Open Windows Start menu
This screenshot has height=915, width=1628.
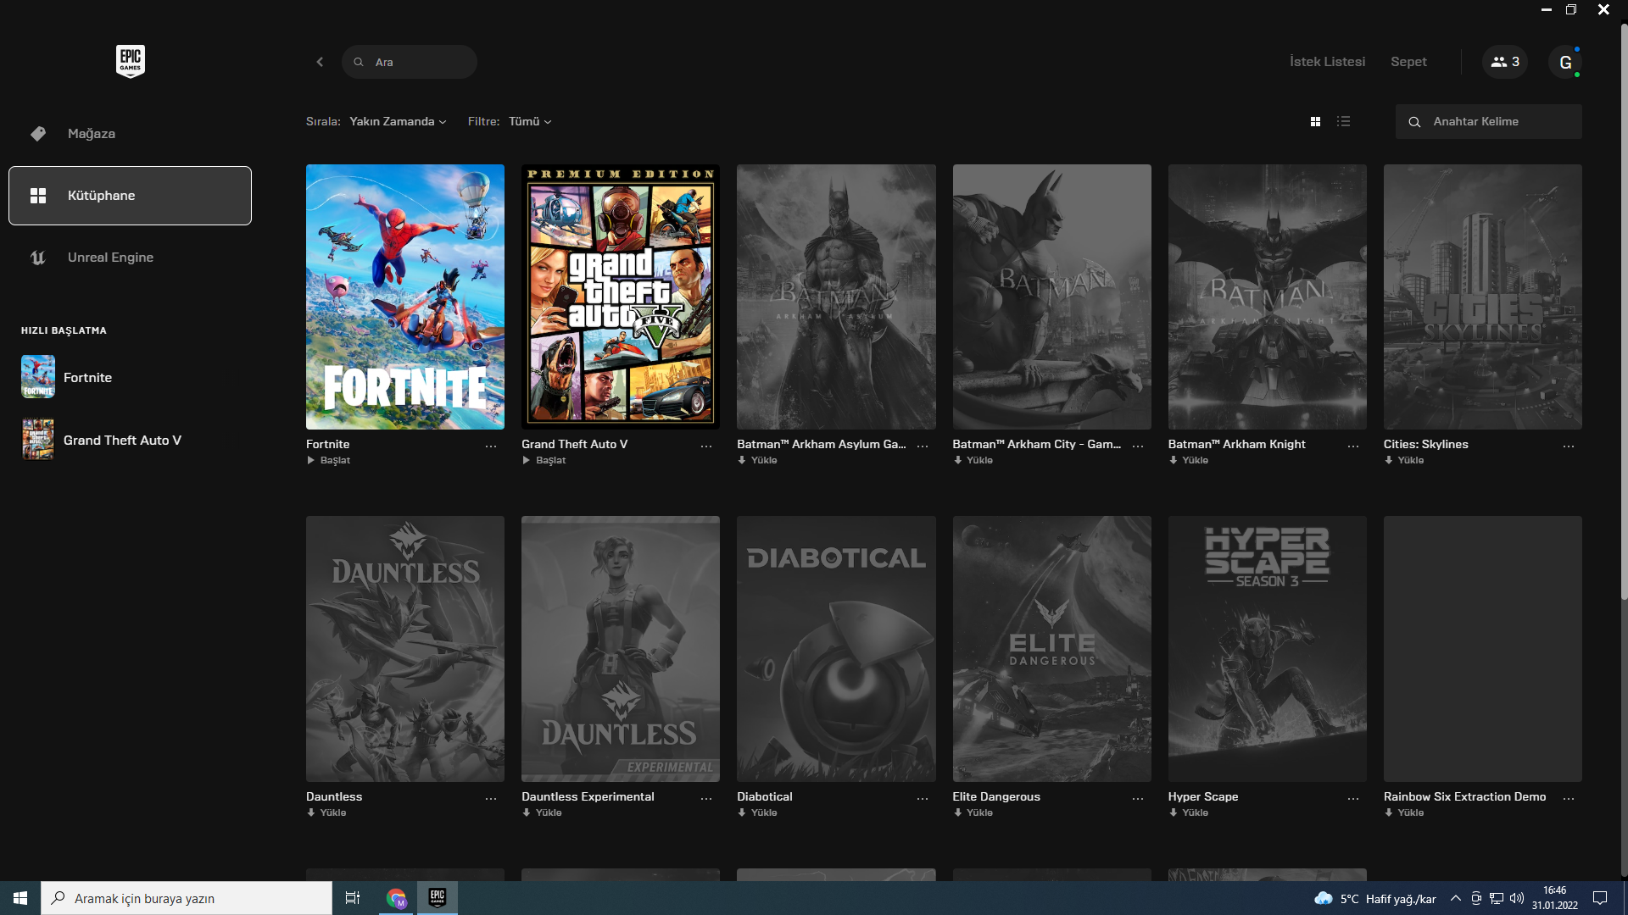click(x=20, y=898)
